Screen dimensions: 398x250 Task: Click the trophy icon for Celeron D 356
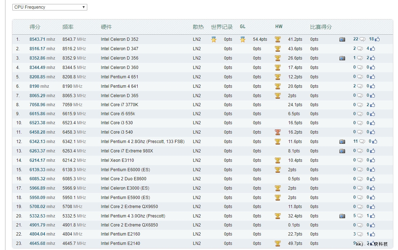[x=278, y=58]
